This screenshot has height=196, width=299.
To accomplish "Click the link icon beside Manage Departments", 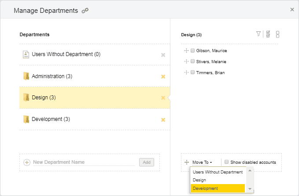I will tap(85, 11).
